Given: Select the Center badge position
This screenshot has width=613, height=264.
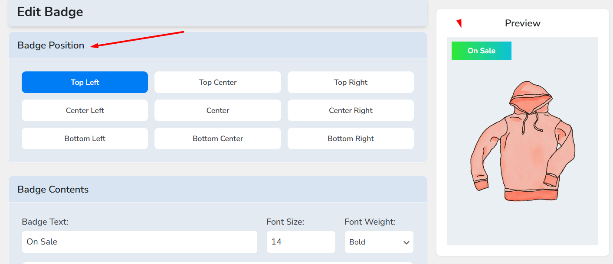Looking at the screenshot, I should click(217, 110).
